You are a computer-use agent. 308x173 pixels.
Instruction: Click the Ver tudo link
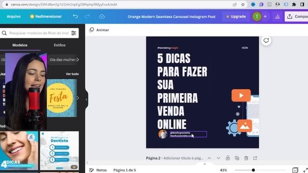point(72,74)
